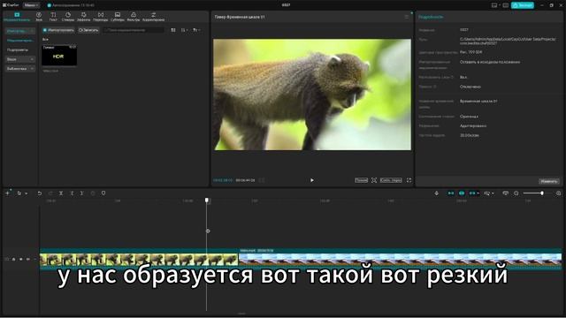Open the player panel menu icon

pos(407,17)
